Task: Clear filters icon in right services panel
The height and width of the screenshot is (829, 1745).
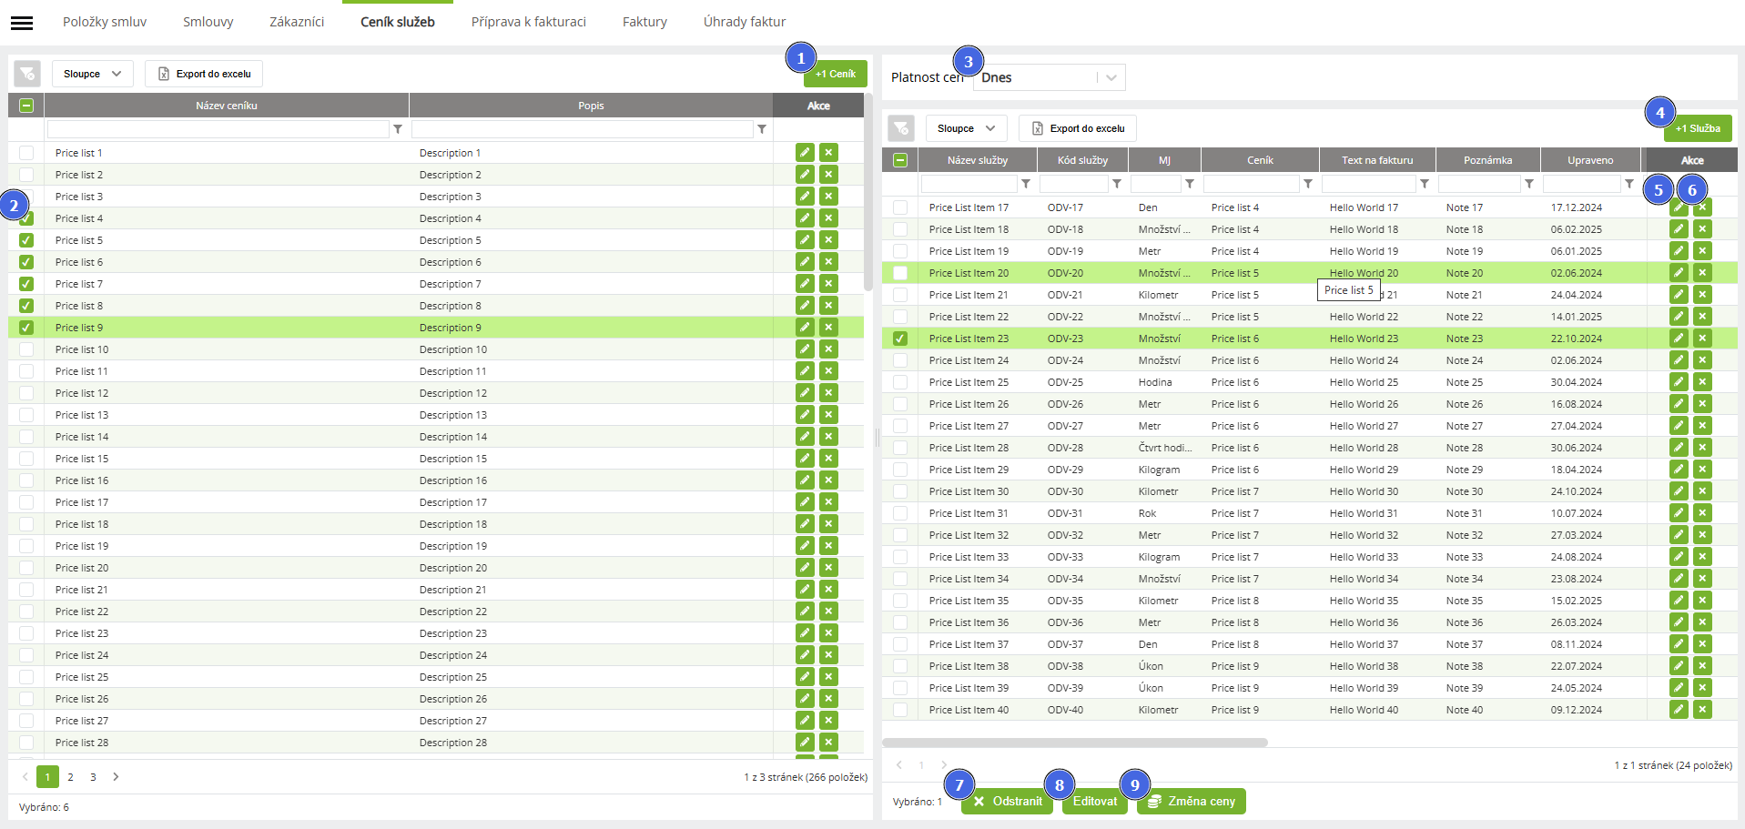Action: coord(901,128)
